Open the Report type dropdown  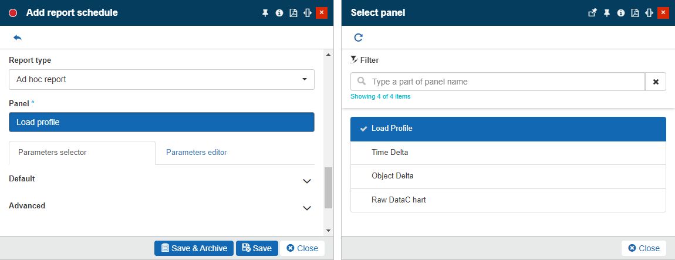tap(161, 79)
